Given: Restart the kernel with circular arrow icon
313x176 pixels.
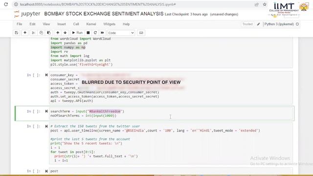Looking at the screenshot, I should 95,33.
